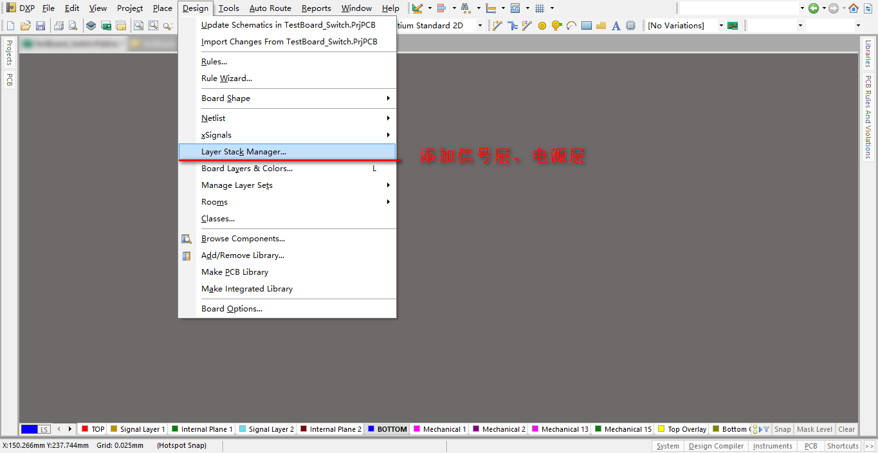
Task: Open the Tools menu
Action: pos(228,8)
